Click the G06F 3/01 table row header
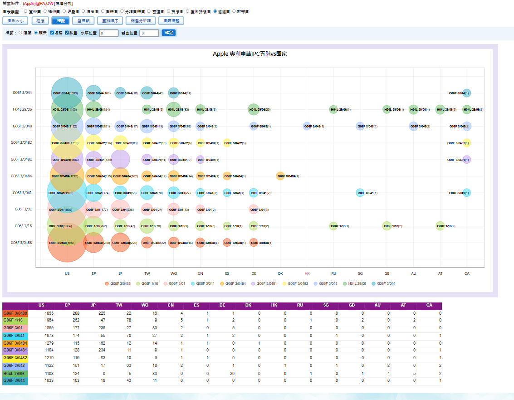The height and width of the screenshot is (400, 514). 15,328
